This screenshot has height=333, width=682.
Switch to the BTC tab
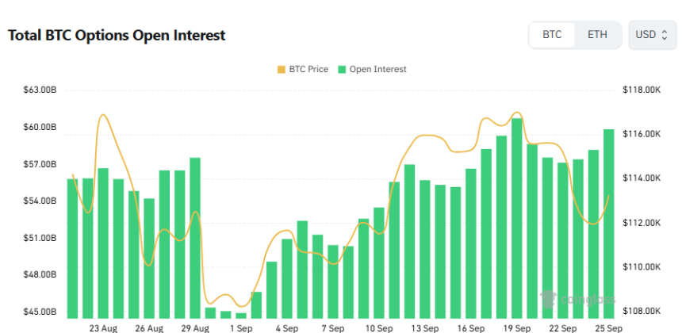coord(552,35)
